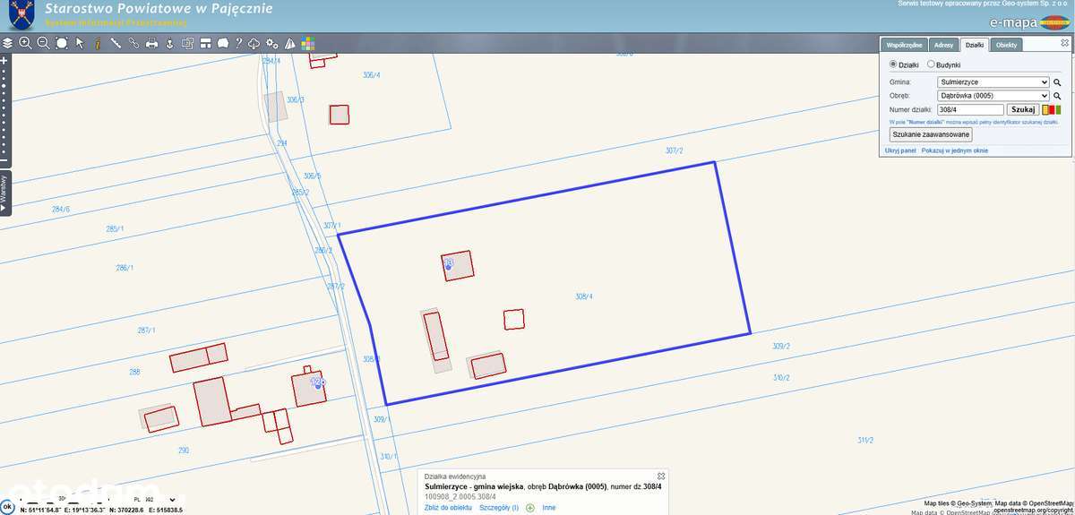Click parcel label 284/6 on map
1075x515 pixels.
pyautogui.click(x=61, y=210)
